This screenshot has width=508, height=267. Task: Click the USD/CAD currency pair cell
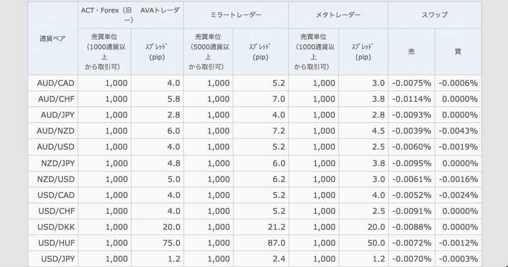[x=53, y=196]
